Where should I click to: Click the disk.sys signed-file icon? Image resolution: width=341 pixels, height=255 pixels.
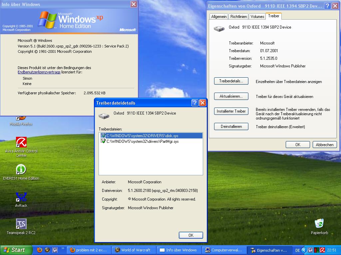tap(103, 135)
